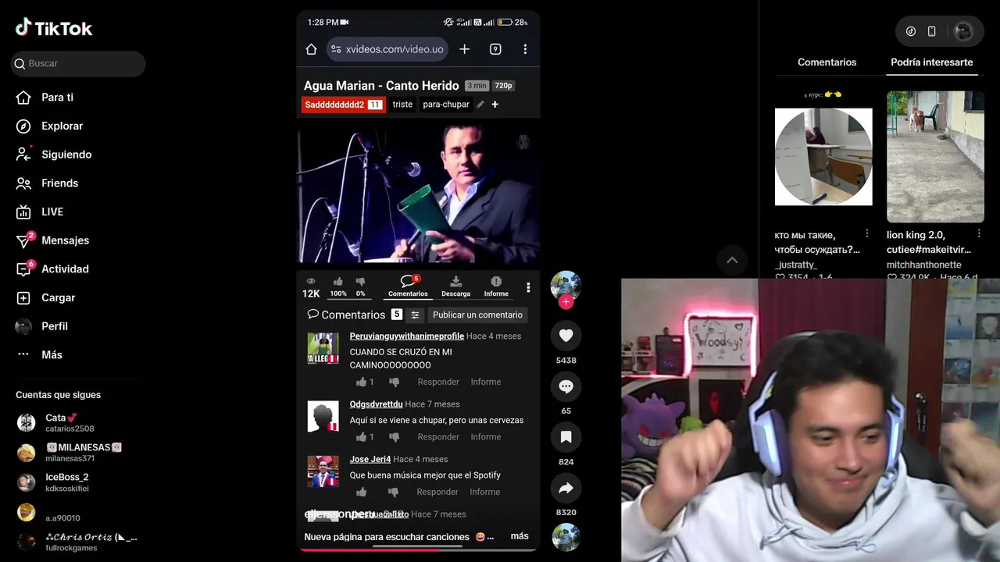This screenshot has height=562, width=1000.
Task: Open lion king 2.0 video thumbnail
Action: click(935, 156)
